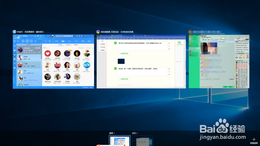Add a step with the plus icon beside step 2
Image resolution: width=260 pixels, height=146 pixels.
[169, 49]
